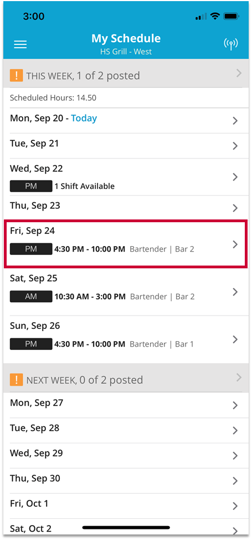252x540 pixels.
Task: Expand NEXT WEEK header chevron
Action: [x=239, y=378]
